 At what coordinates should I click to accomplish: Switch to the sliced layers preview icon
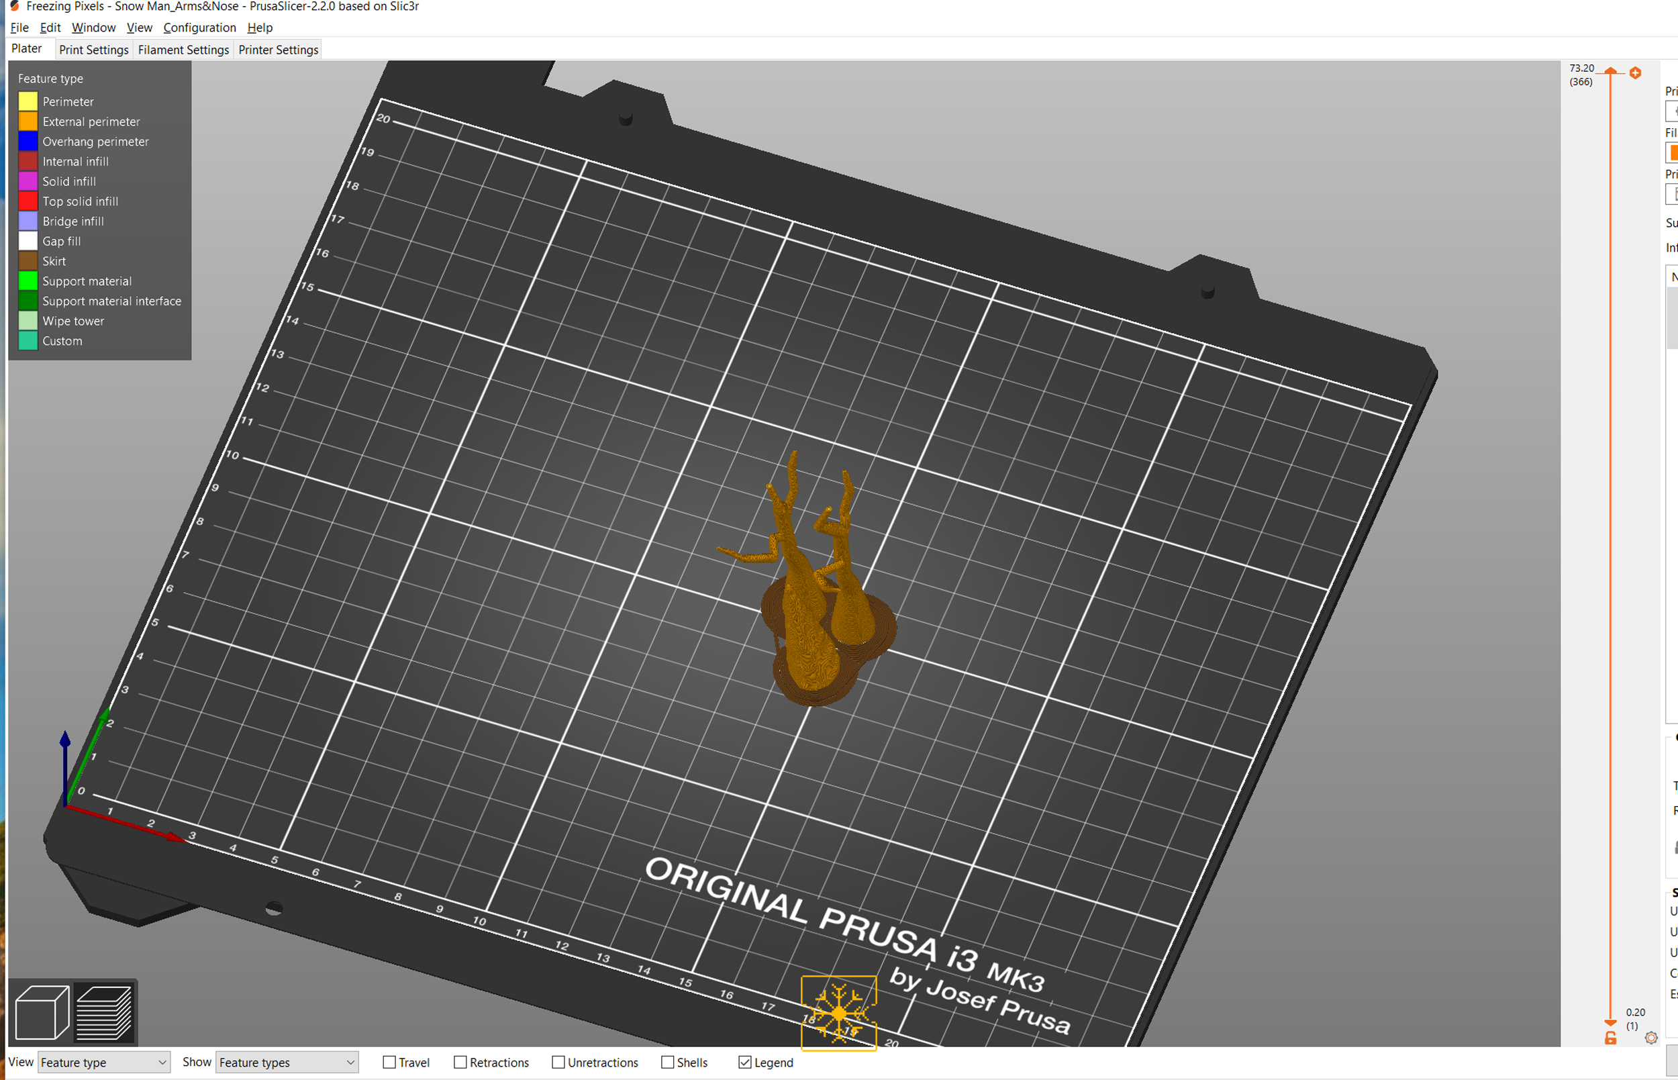(104, 1012)
